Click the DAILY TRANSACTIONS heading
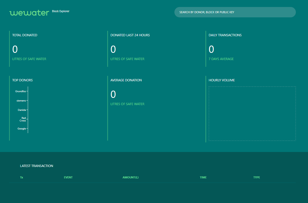This screenshot has height=203, width=308. click(x=225, y=35)
